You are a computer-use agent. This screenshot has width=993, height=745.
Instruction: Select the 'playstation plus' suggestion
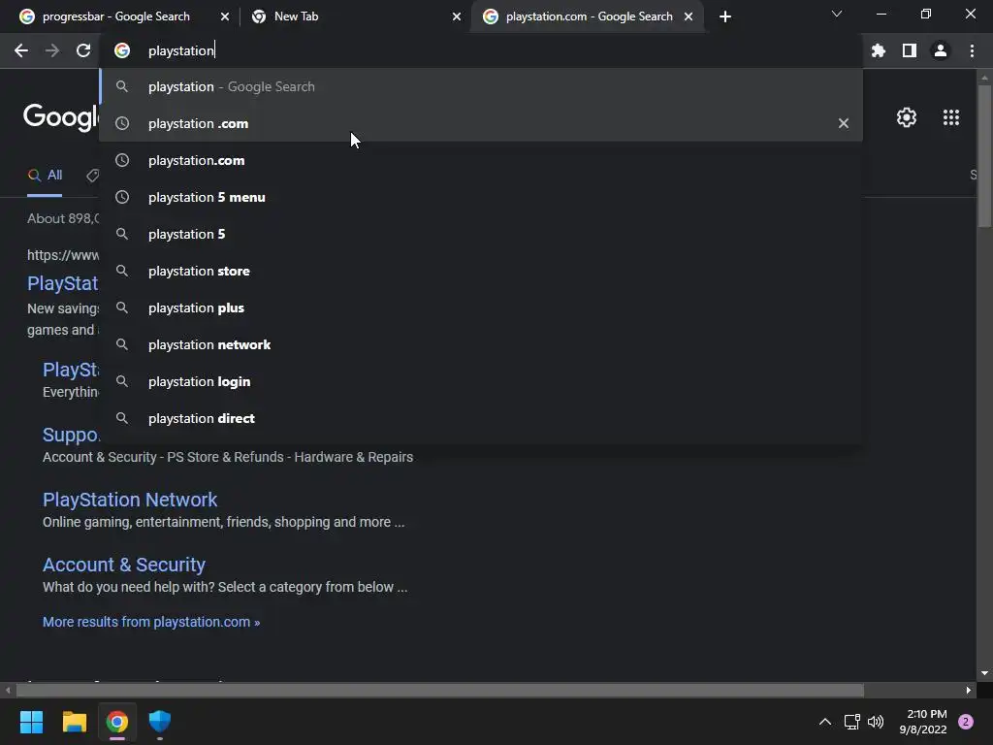(x=481, y=308)
